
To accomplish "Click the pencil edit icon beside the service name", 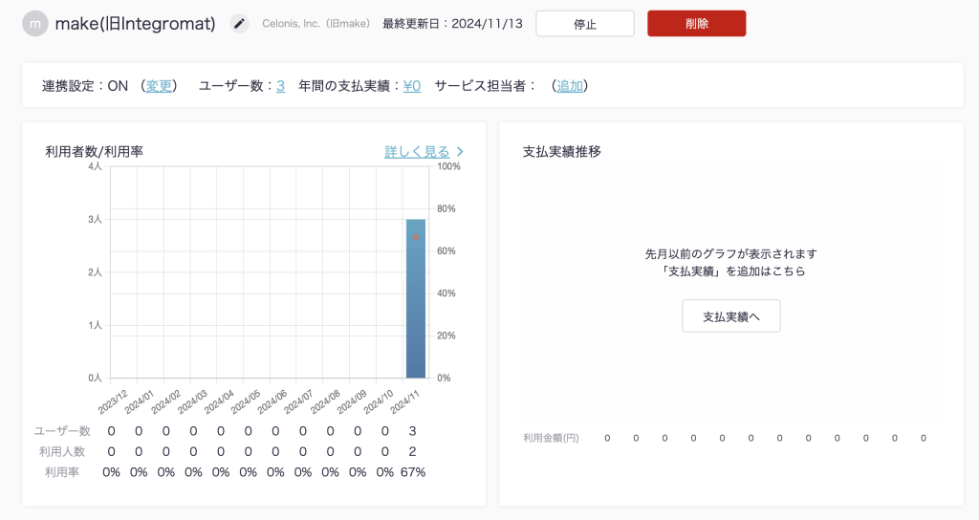I will pos(239,24).
